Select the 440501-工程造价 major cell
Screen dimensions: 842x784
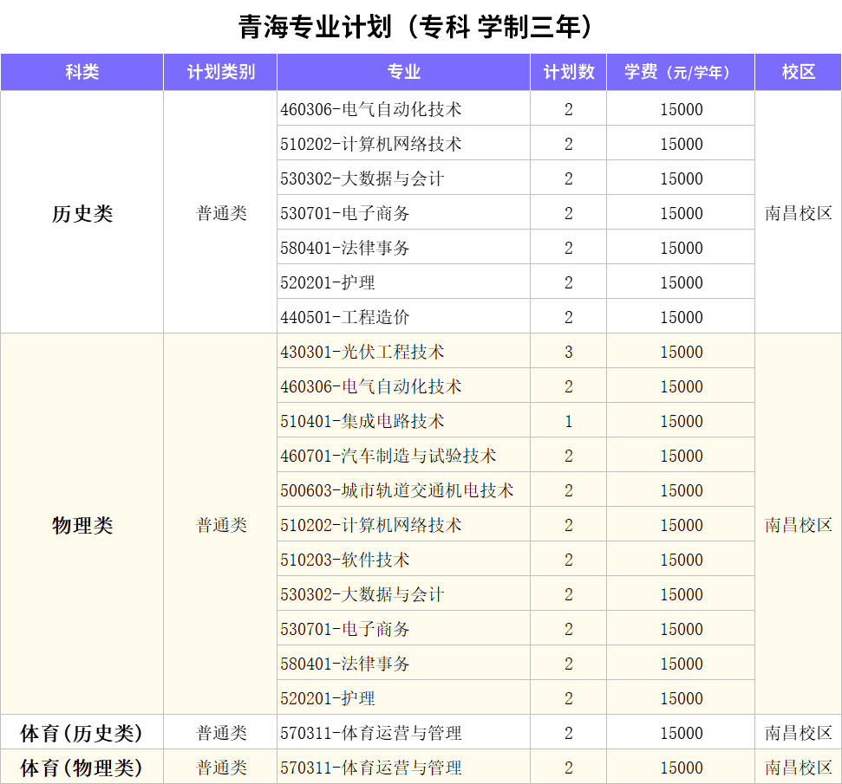coord(345,317)
